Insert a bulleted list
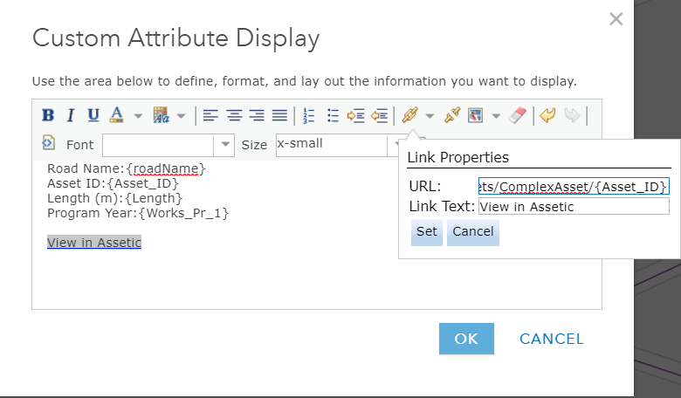681x398 pixels. [333, 115]
